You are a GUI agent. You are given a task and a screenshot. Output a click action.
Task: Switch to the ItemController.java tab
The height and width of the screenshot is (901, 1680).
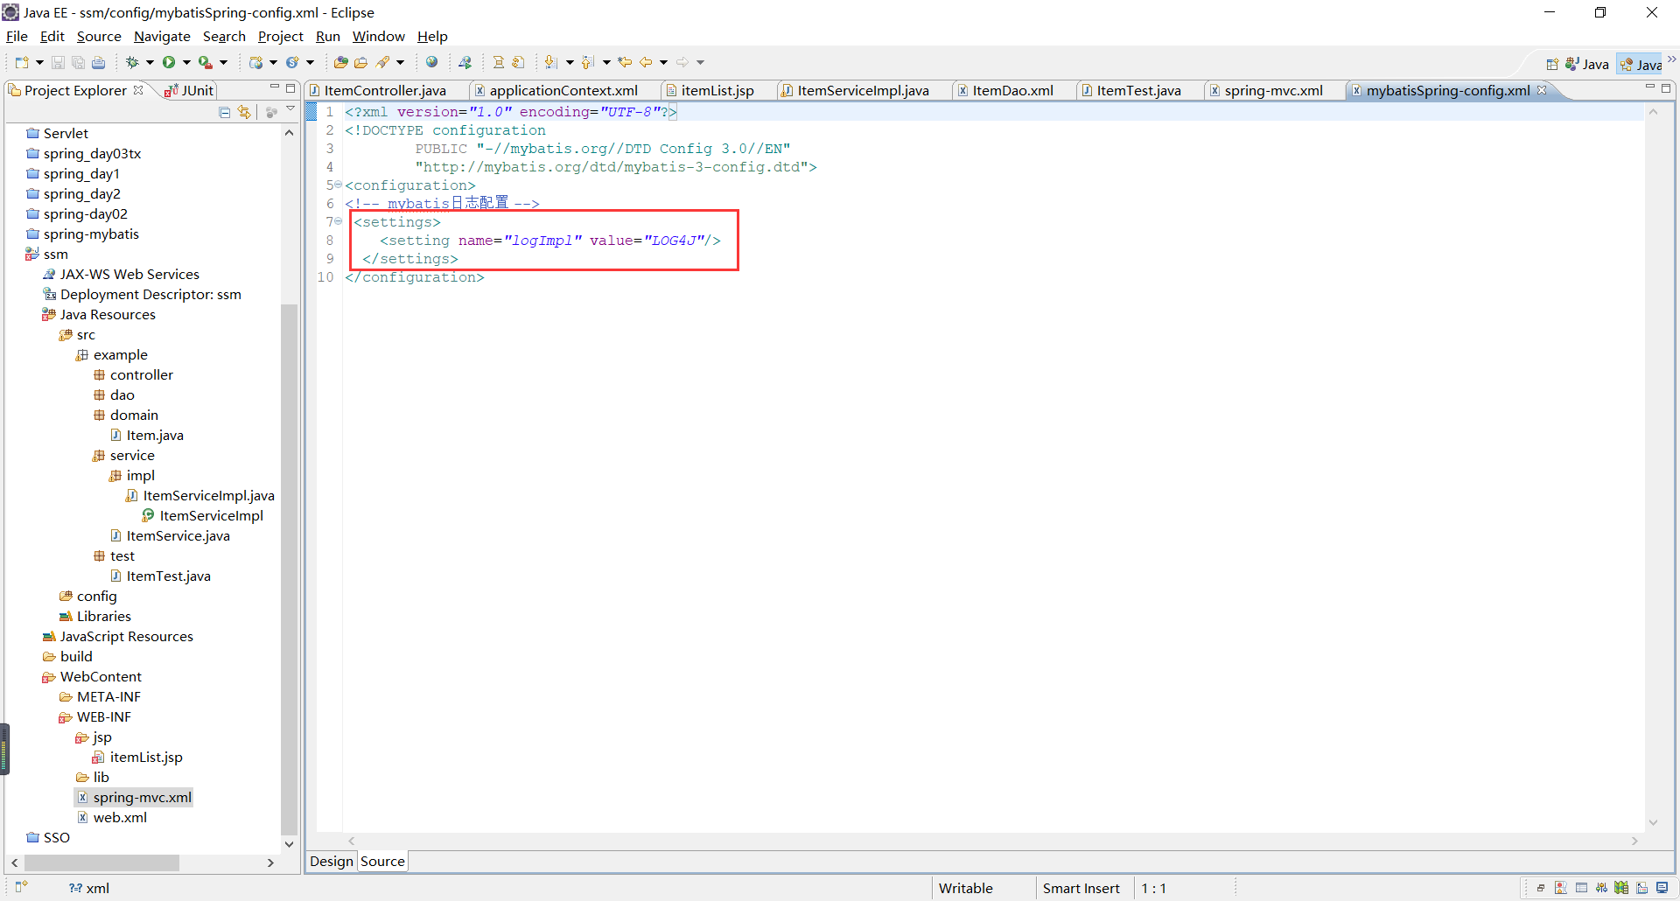378,90
